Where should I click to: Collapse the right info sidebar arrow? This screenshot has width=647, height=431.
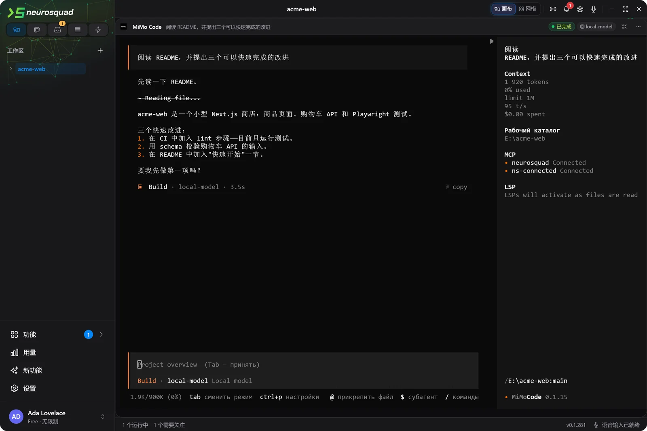491,41
